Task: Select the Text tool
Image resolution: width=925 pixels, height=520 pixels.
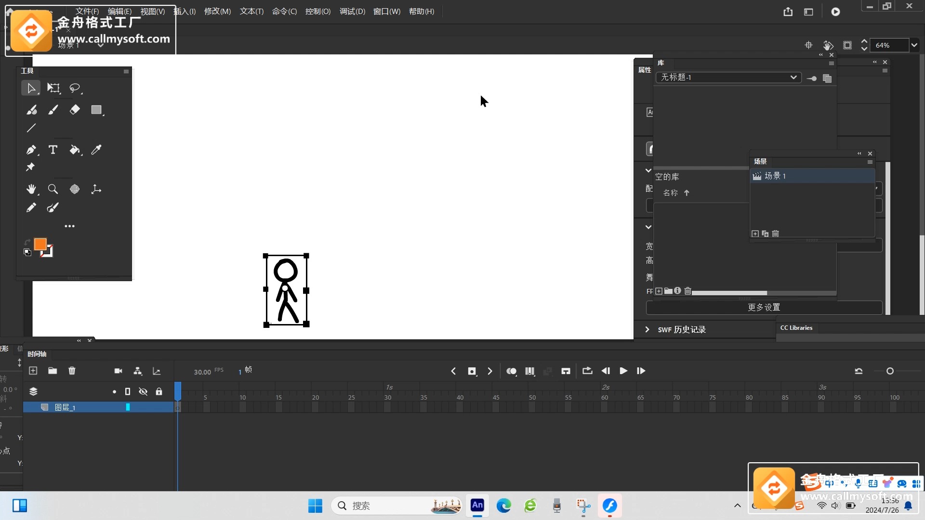Action: pos(53,150)
